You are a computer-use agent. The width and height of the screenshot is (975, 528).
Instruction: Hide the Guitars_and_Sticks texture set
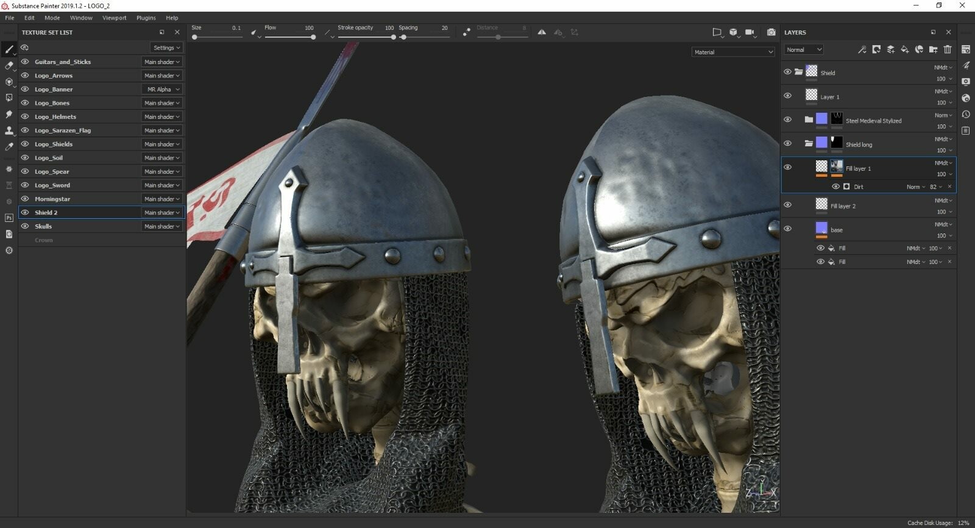(x=25, y=62)
